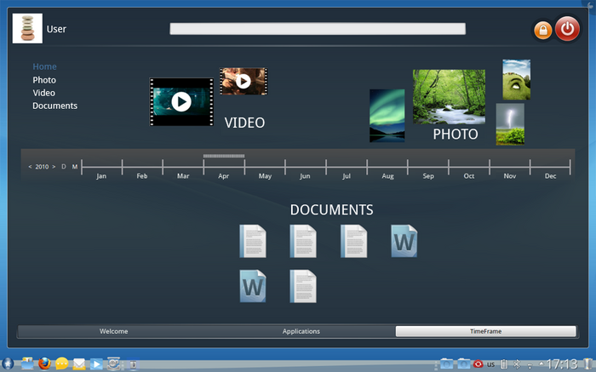Click the PHOTO section heading
The image size is (596, 372).
point(456,134)
